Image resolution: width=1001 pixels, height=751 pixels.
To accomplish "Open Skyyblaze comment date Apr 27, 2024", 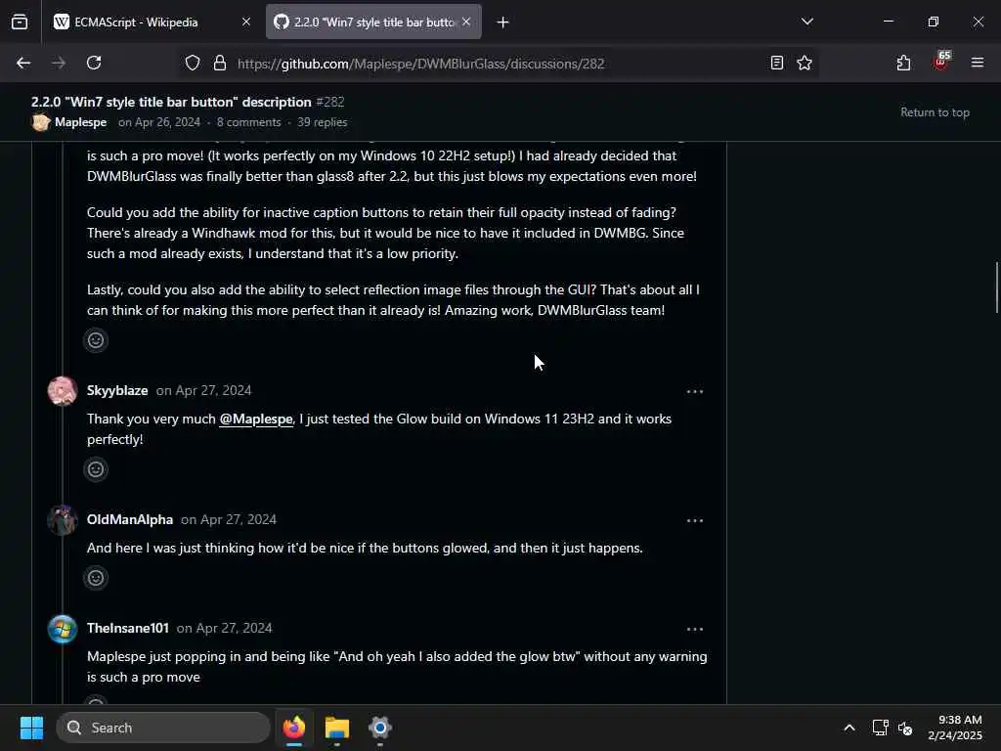I will point(203,390).
